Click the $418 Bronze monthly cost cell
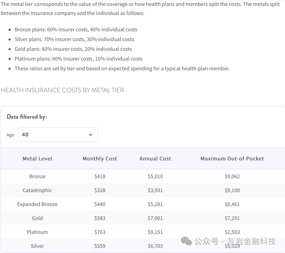The image size is (285, 253). point(100,176)
